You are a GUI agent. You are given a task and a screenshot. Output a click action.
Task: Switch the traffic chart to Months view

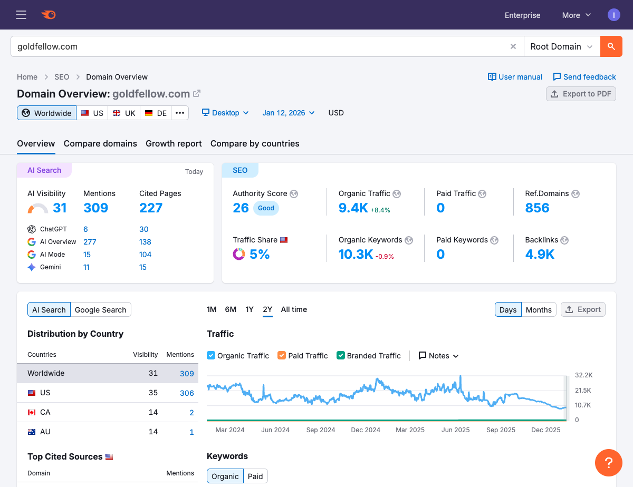538,309
